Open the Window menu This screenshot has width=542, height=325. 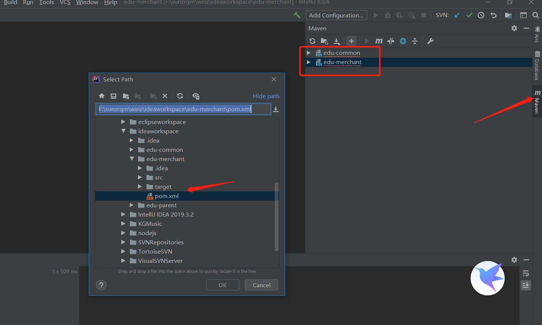click(87, 2)
